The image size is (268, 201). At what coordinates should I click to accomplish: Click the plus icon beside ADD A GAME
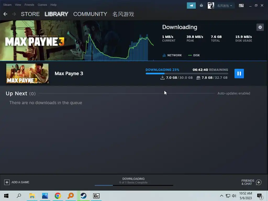tap(7, 182)
